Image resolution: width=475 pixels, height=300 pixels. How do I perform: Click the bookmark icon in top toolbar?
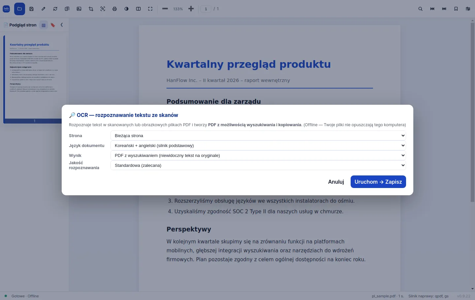click(x=456, y=9)
